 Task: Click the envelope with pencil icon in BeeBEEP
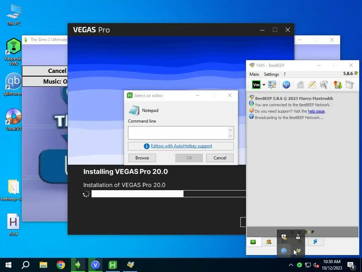[x=312, y=85]
